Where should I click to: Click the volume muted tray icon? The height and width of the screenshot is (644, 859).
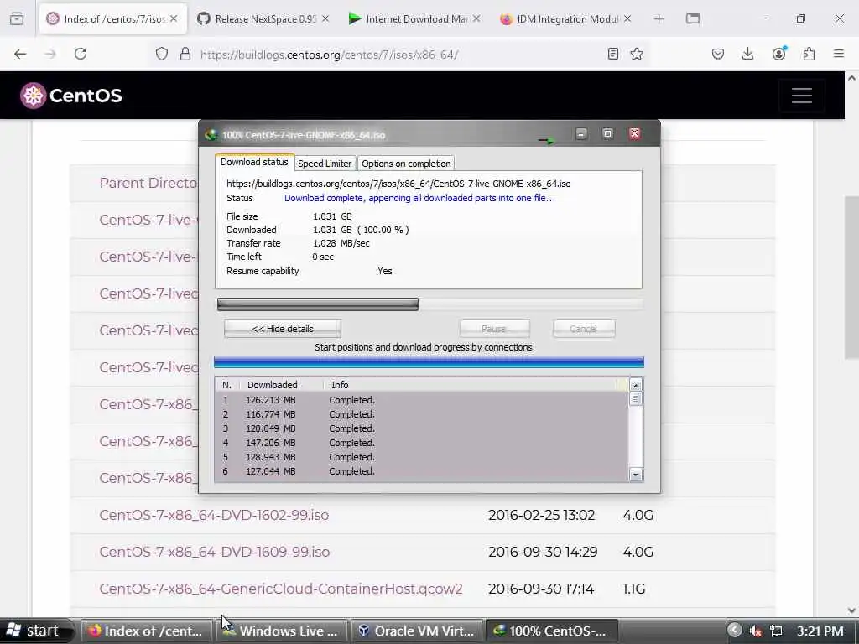(756, 631)
